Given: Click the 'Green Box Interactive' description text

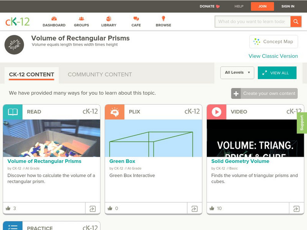Looking at the screenshot, I should coord(132,176).
